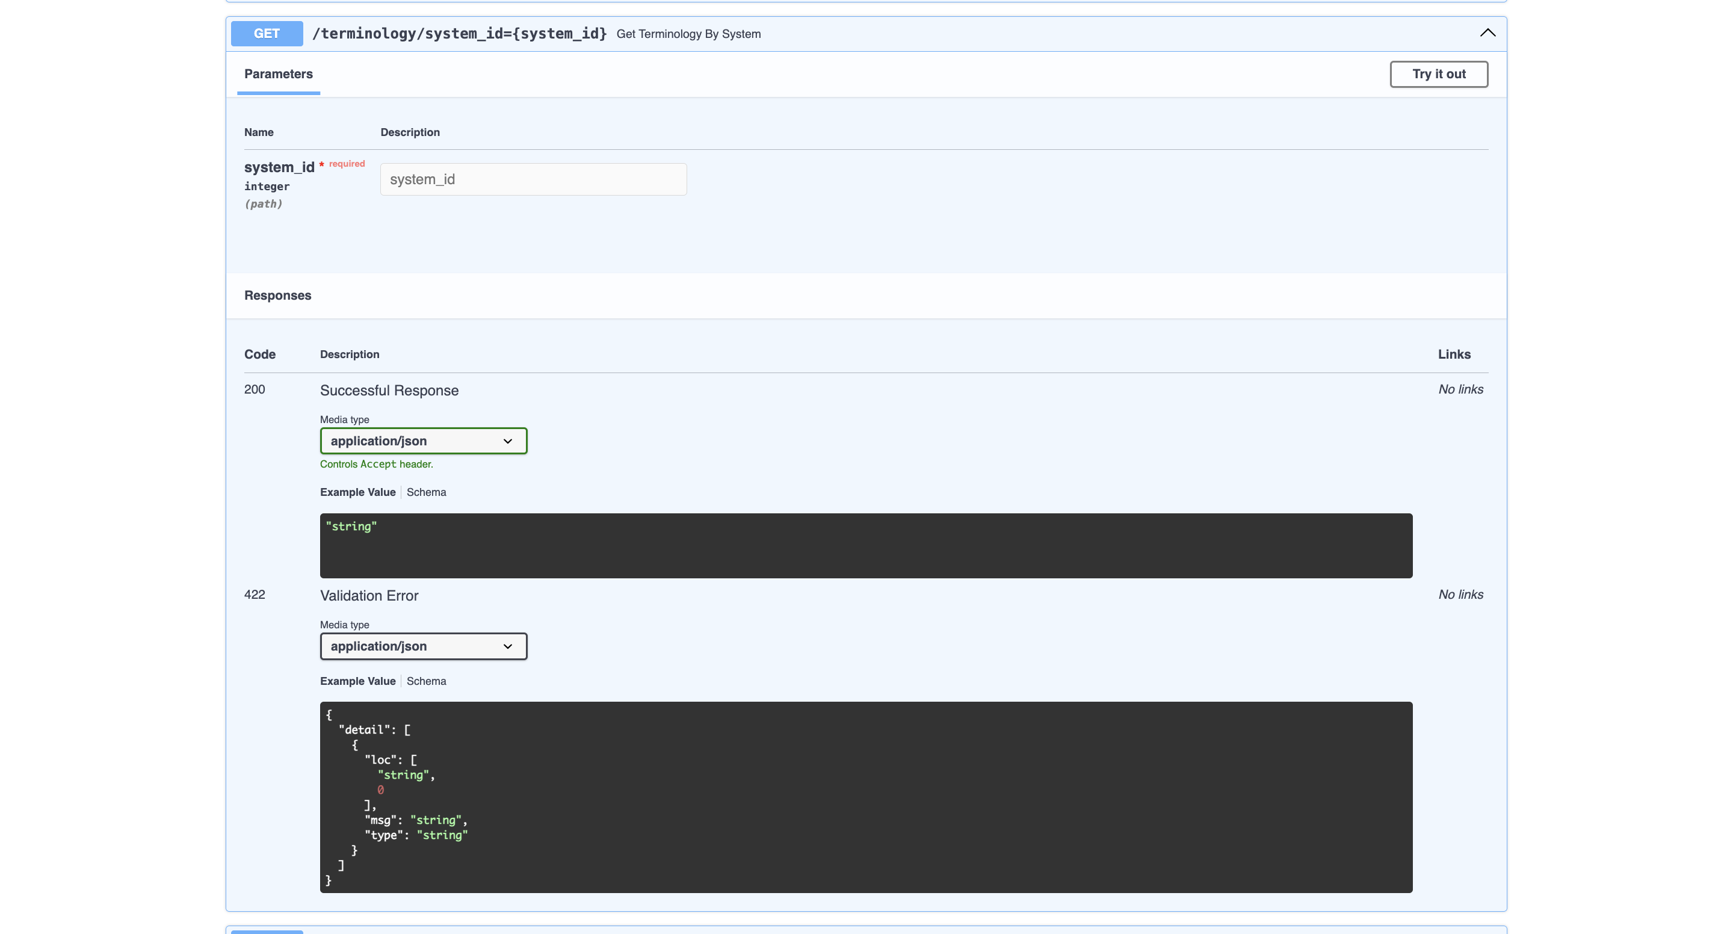Switch to Schema for the 200 response
Screen dimensions: 1733x934
426,492
